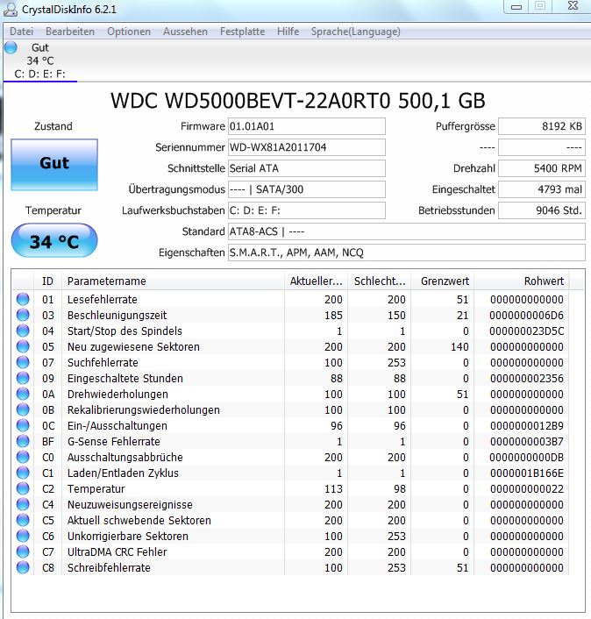Click status orb of Eingeschaltete Stunden row

tap(23, 378)
